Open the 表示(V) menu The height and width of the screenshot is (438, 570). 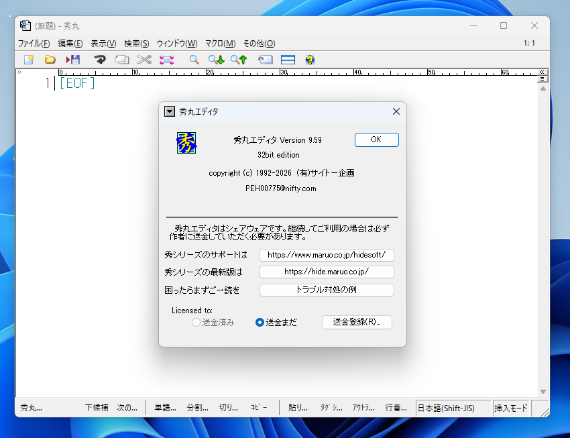tap(103, 44)
